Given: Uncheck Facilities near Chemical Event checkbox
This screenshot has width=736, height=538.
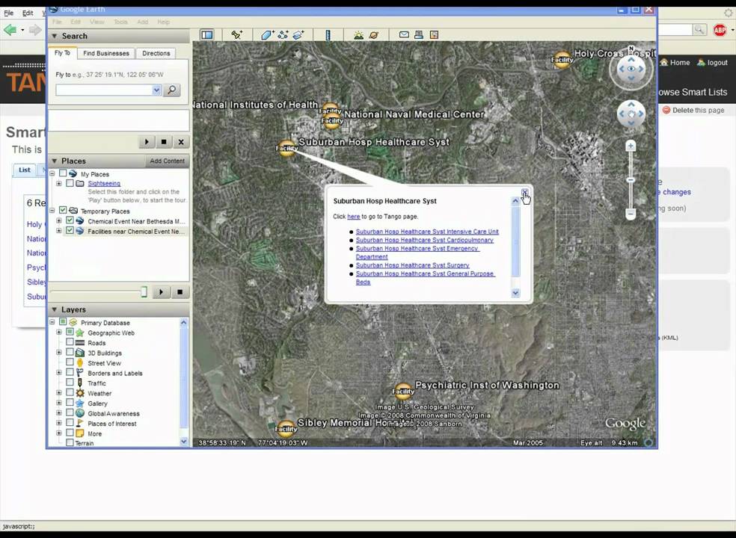Looking at the screenshot, I should (x=70, y=231).
